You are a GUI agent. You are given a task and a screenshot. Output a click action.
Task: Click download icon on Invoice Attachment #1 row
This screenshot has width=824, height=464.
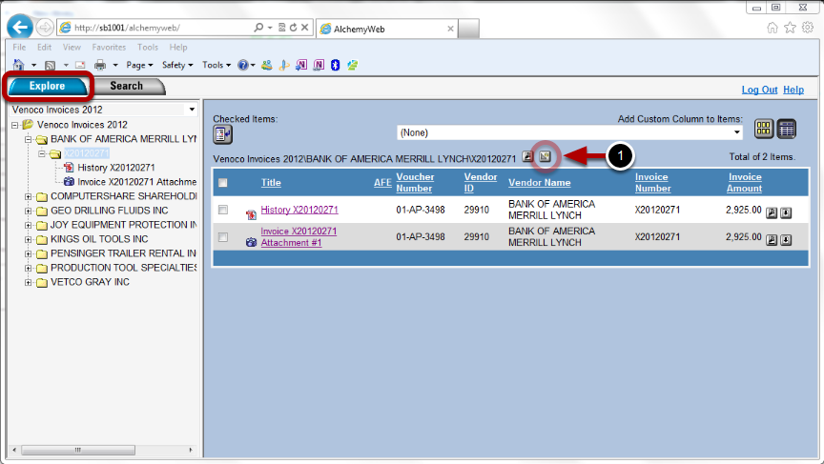(786, 240)
